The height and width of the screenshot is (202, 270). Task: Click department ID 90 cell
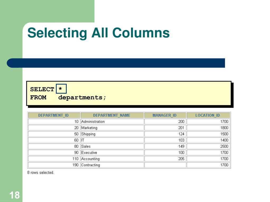(x=54, y=152)
